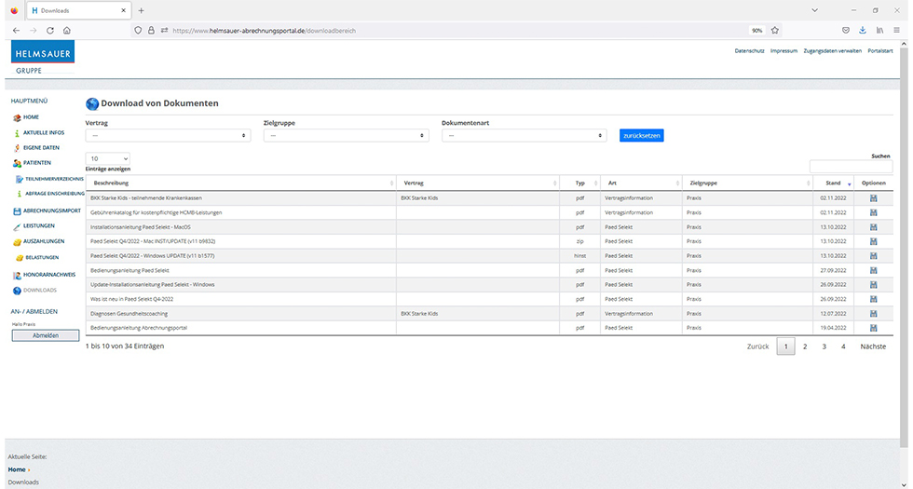Sort table by Art column
This screenshot has width=913, height=489.
click(x=641, y=183)
